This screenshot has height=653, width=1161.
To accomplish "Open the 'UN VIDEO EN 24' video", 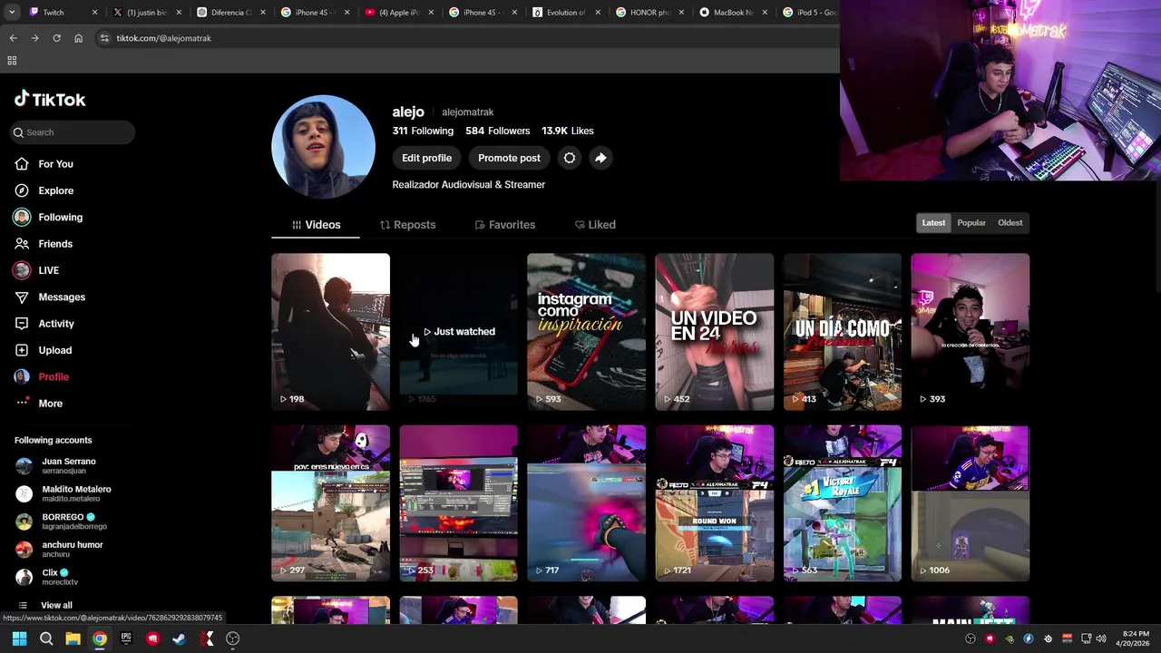I will point(714,331).
